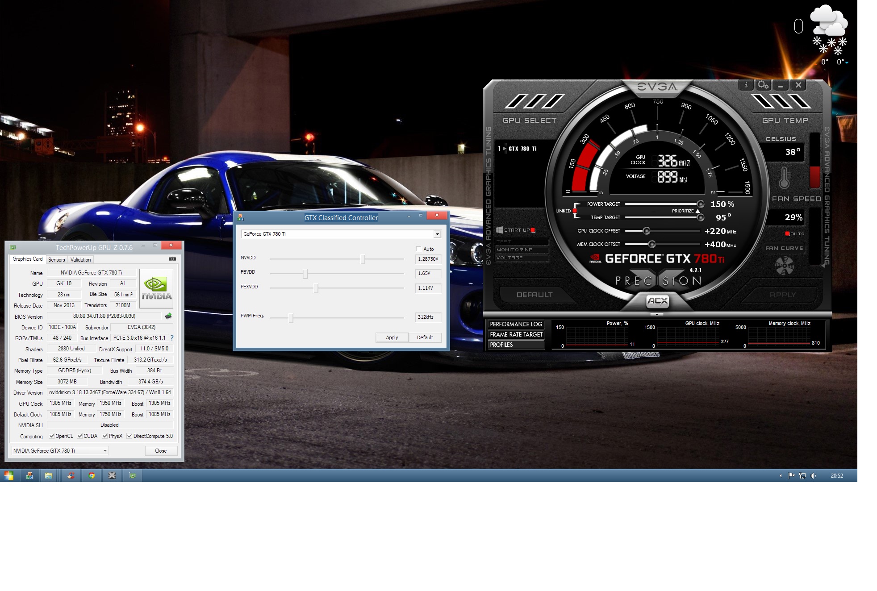
Task: Click the ACX logo button in Precision
Action: click(657, 301)
